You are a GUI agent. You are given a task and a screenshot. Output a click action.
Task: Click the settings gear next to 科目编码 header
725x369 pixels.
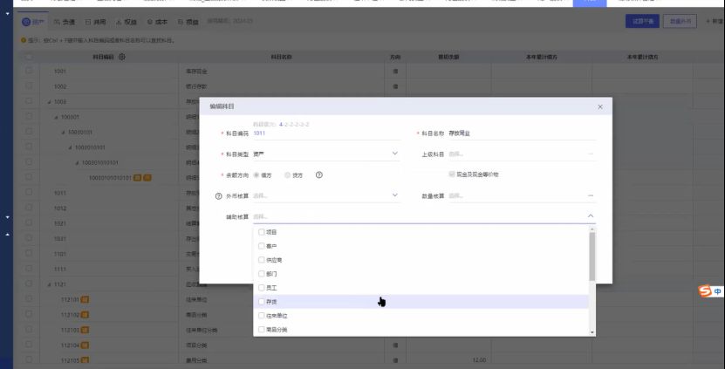[x=121, y=57]
